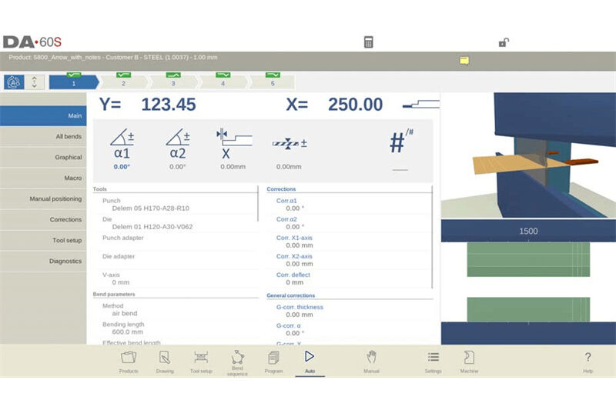Open the Drawing mode icon

point(165,361)
